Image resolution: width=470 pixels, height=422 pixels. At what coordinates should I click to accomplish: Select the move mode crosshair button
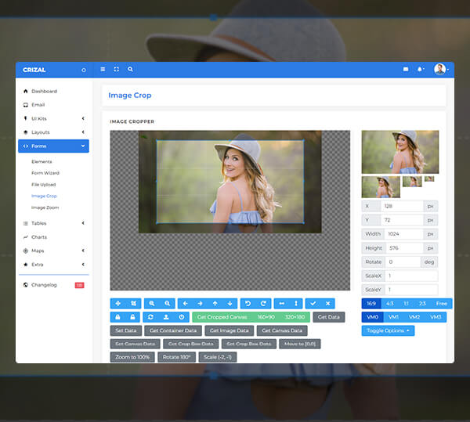point(118,304)
